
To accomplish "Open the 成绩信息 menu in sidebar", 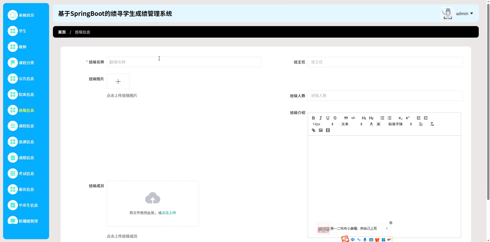I will (x=26, y=158).
